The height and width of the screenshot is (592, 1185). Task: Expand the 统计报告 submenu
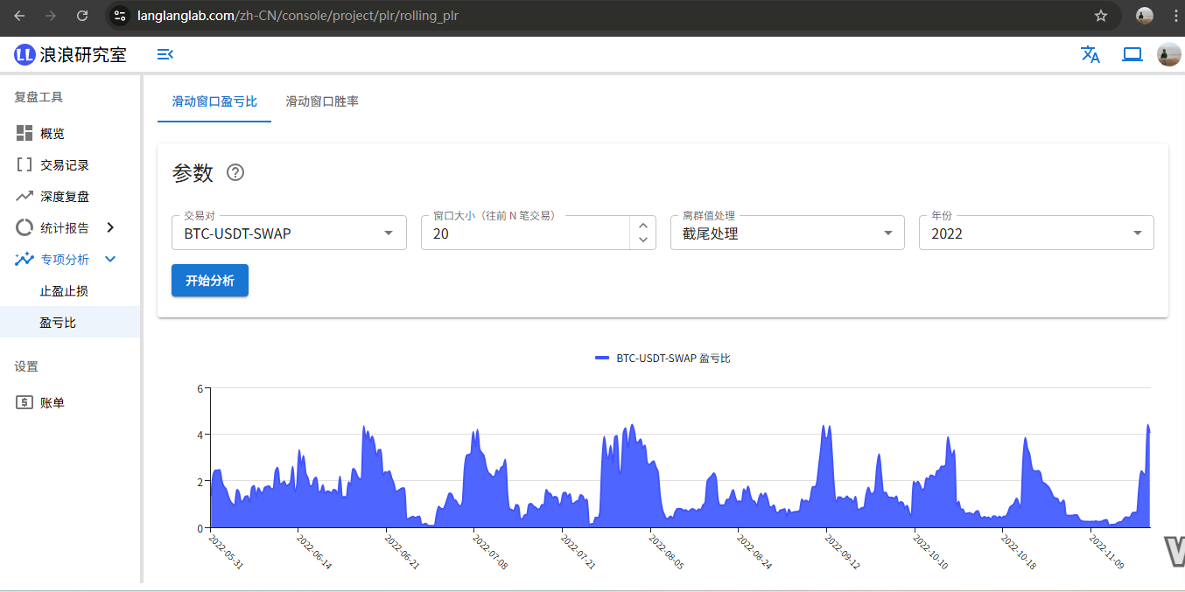coord(110,228)
